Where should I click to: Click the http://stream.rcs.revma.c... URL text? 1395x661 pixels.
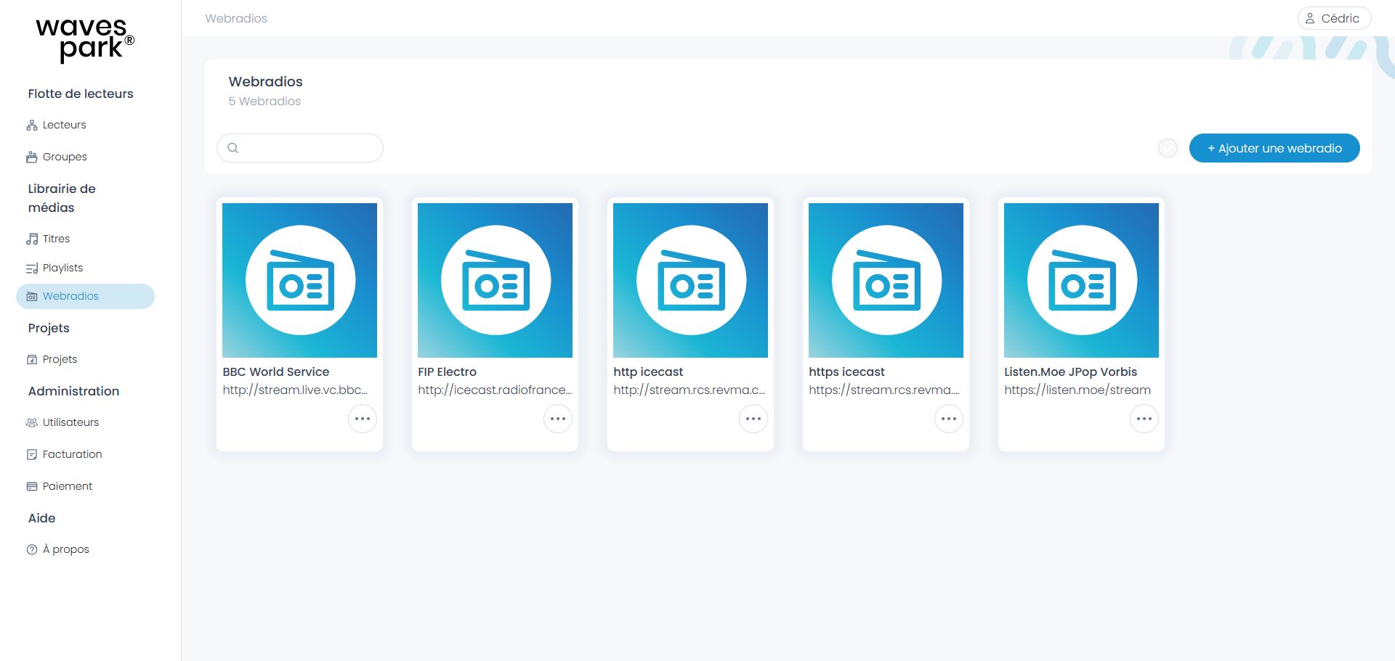click(x=690, y=390)
